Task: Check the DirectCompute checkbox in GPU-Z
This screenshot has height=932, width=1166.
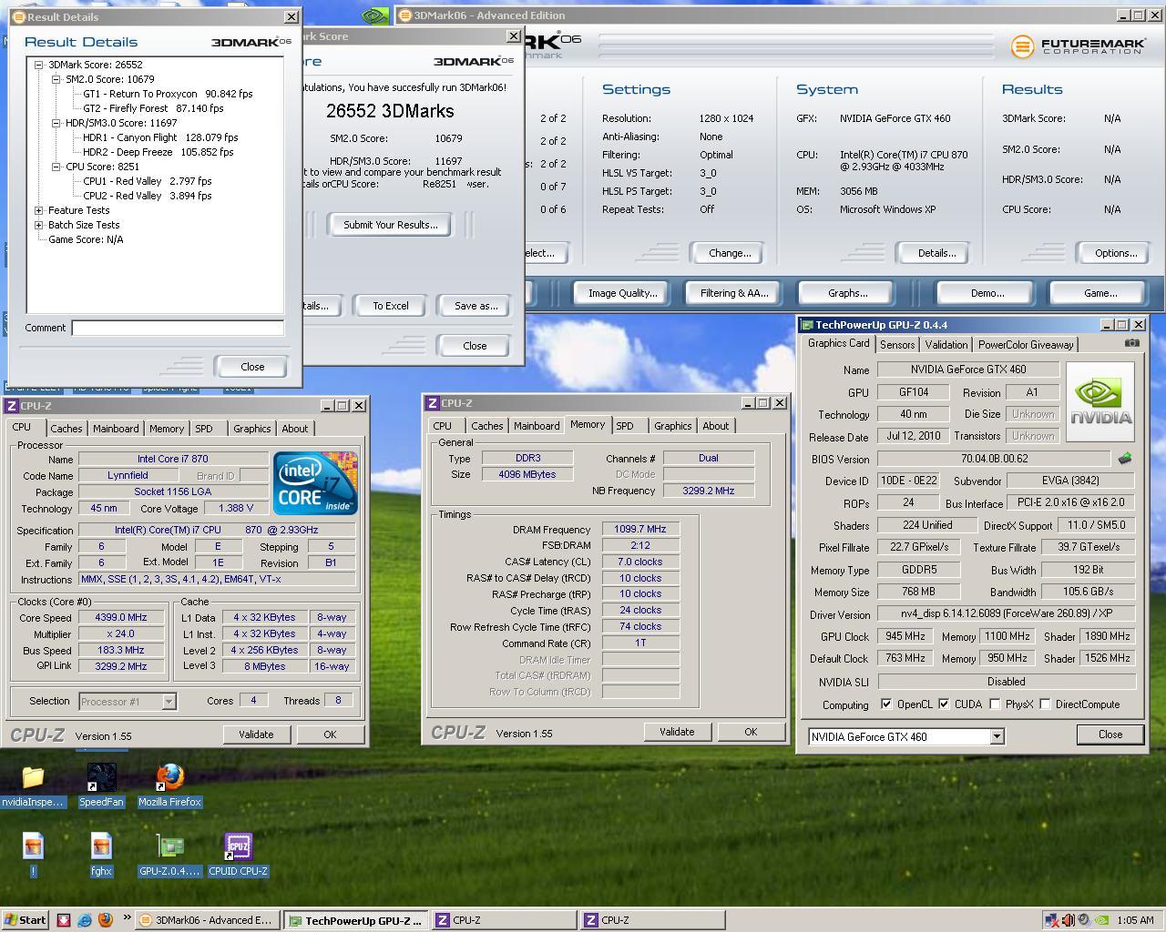Action: point(1045,704)
